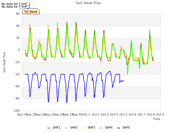Click the Oct 8 x-axis date label

click(151, 114)
